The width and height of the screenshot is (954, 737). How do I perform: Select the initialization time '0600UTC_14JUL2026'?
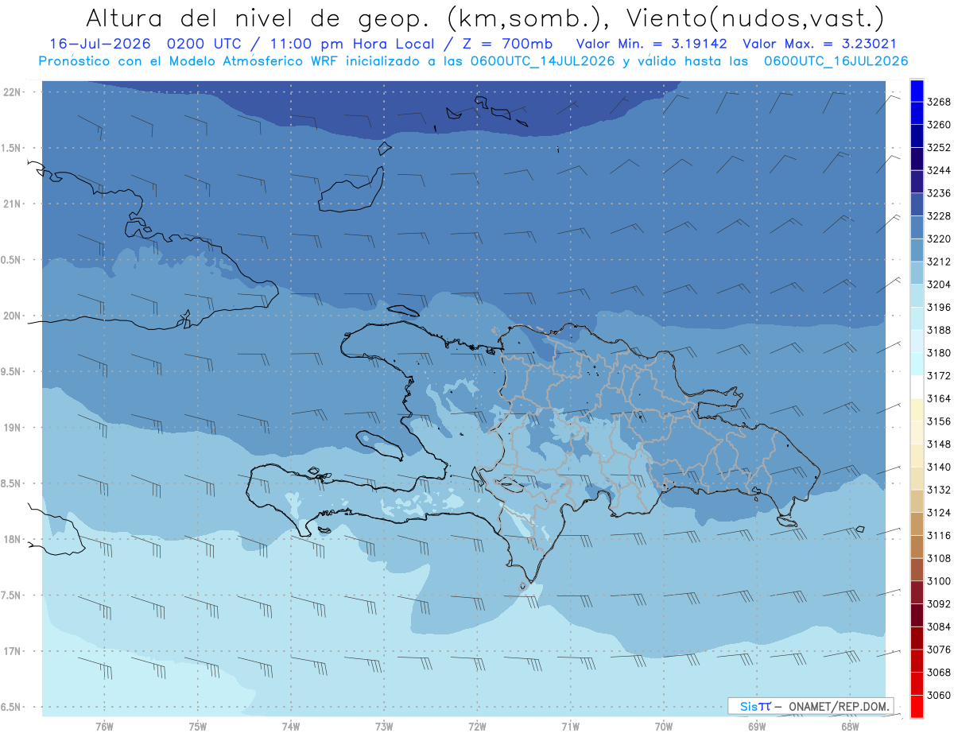[x=543, y=61]
